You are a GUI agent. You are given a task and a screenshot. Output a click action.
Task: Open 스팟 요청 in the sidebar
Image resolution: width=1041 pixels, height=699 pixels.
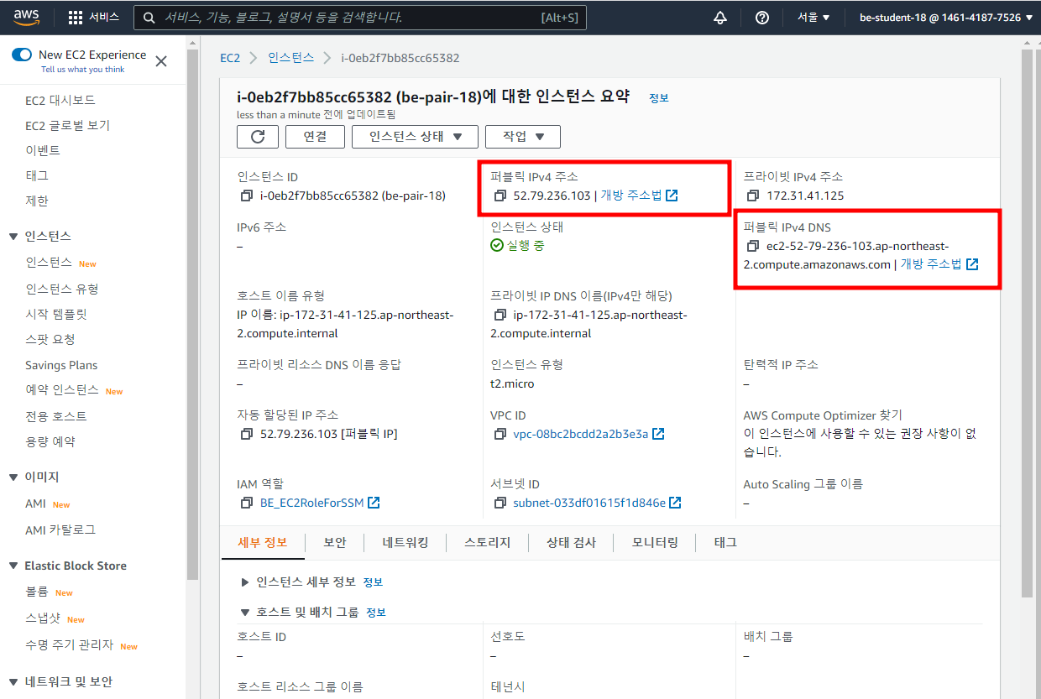point(50,340)
